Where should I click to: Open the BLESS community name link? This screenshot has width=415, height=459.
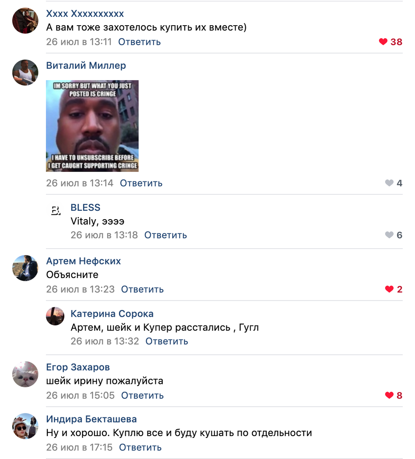(85, 207)
